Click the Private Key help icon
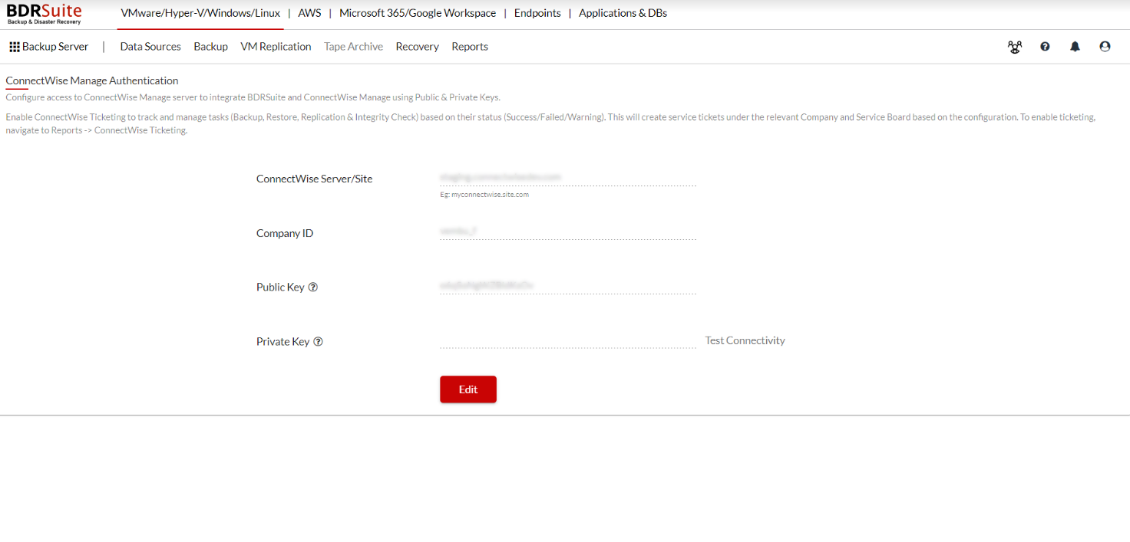The image size is (1130, 542). click(318, 342)
